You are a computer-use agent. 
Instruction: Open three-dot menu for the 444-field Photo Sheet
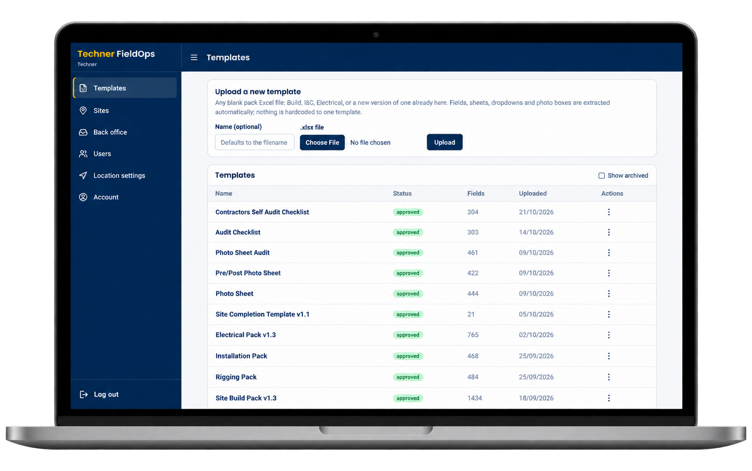pos(609,294)
